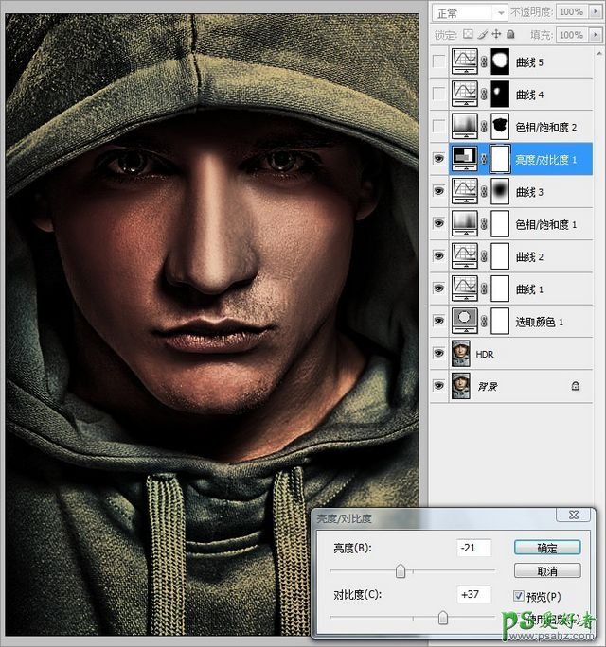Click the lock all padlock icon

(x=509, y=35)
